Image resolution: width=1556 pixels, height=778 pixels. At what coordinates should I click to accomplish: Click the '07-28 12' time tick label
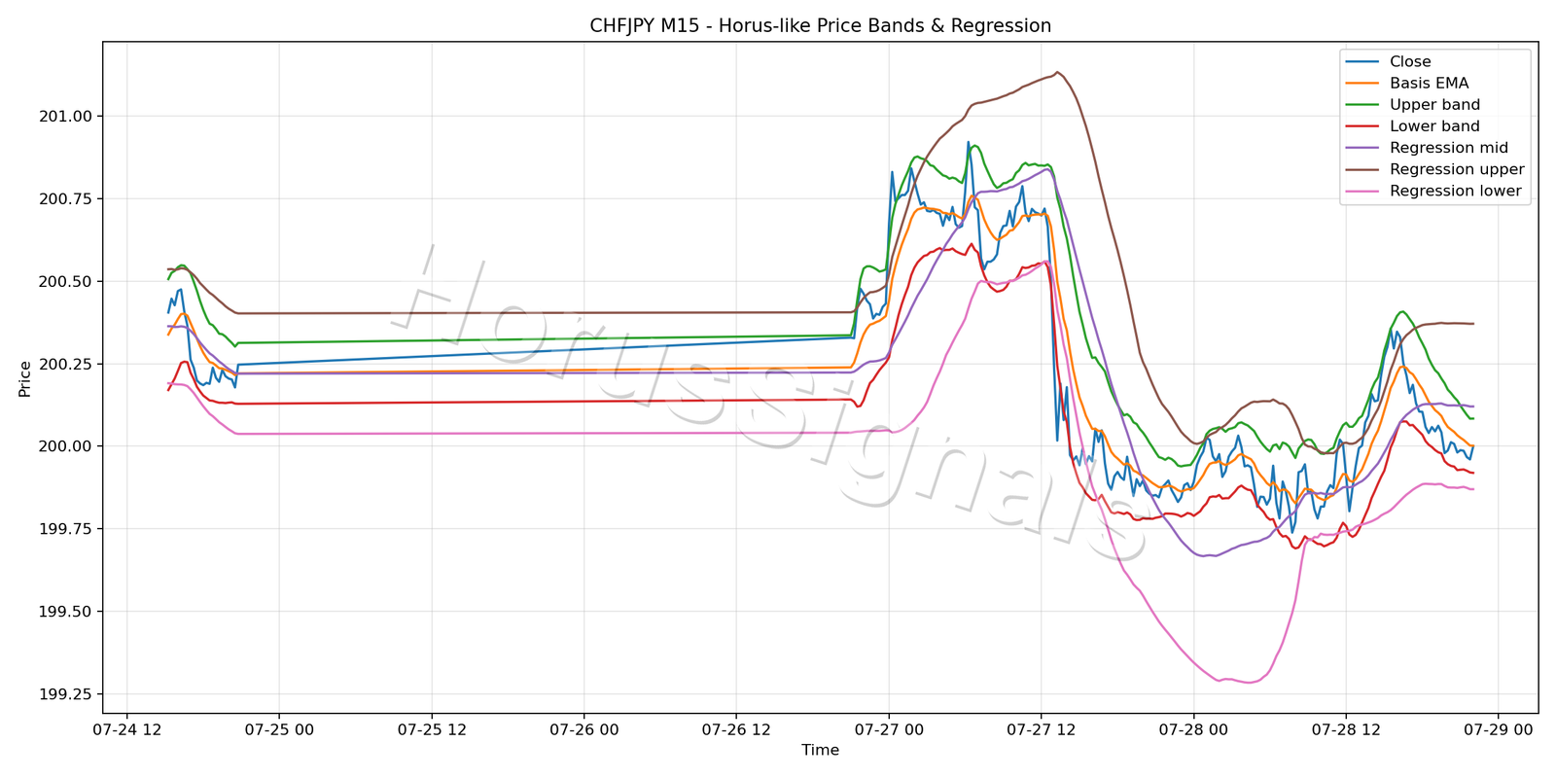pos(1346,729)
